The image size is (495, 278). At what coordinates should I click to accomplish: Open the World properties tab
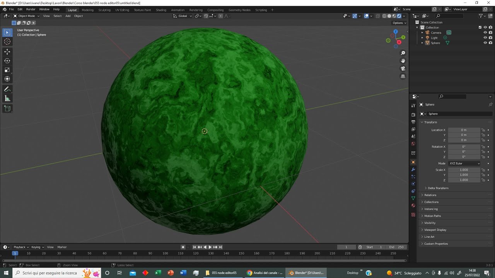[x=413, y=144]
